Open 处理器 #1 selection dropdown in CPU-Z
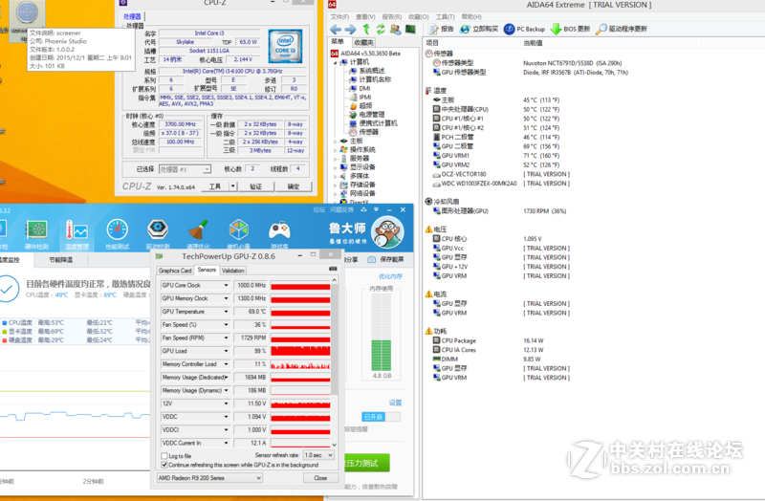Viewport: 765px width, 501px height. (x=185, y=169)
